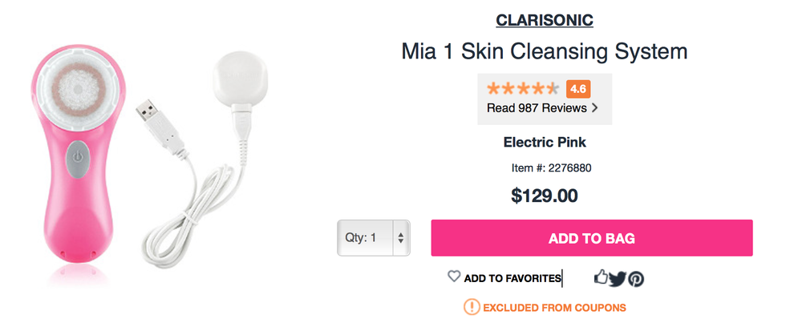Click the orange star rating icons
The image size is (786, 327).
coord(523,89)
